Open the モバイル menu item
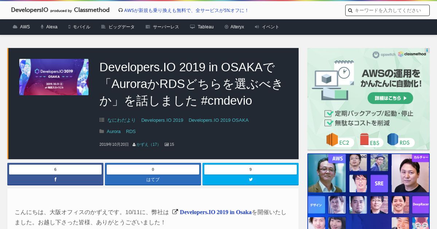Image resolution: width=437 pixels, height=229 pixels. pos(82,27)
